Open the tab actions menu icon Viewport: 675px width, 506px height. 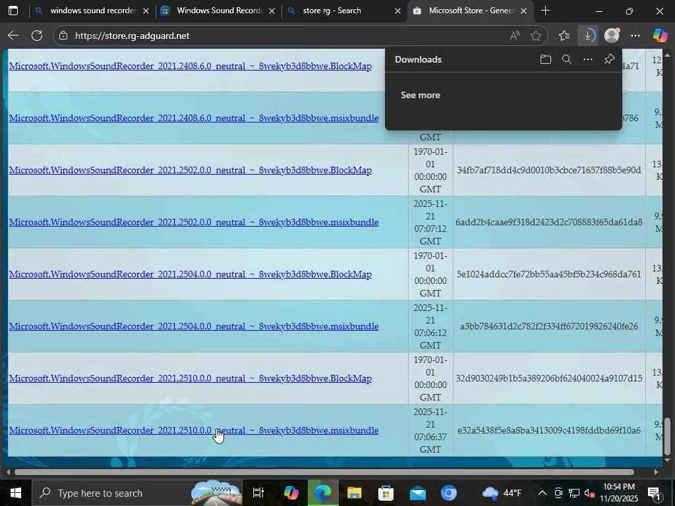pos(13,11)
